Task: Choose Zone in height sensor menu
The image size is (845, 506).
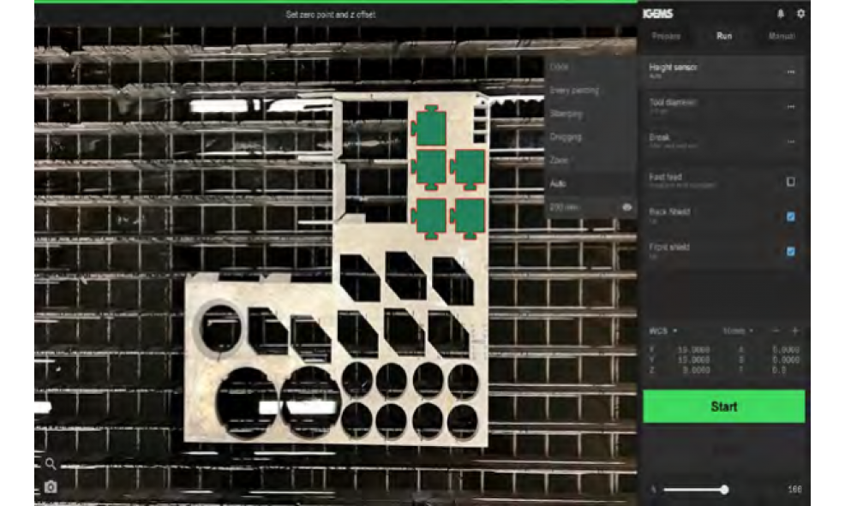Action: (590, 160)
